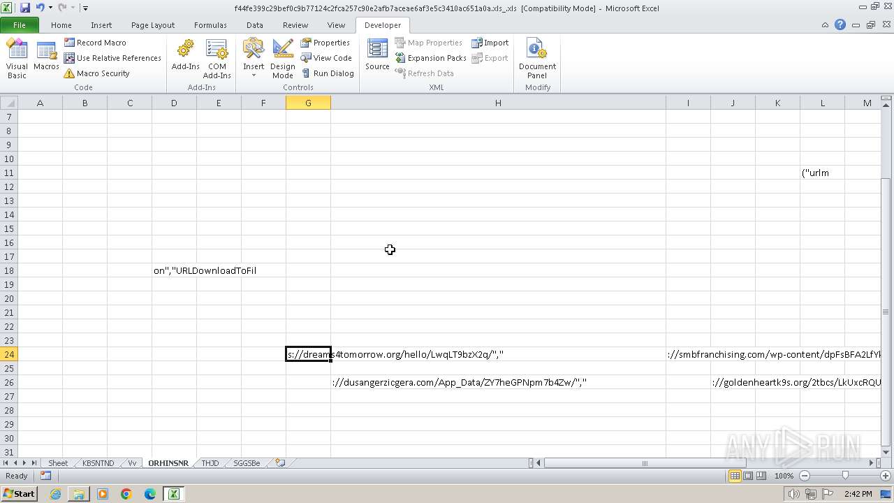894x503 pixels.
Task: Open the Visual Basic editor
Action: (x=17, y=59)
